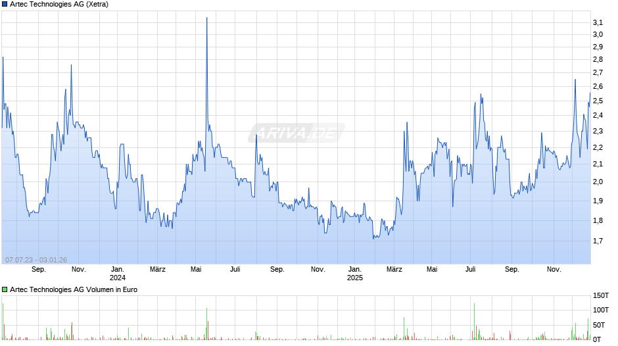
Task: Click the 0T volume axis label
Action: (x=597, y=339)
